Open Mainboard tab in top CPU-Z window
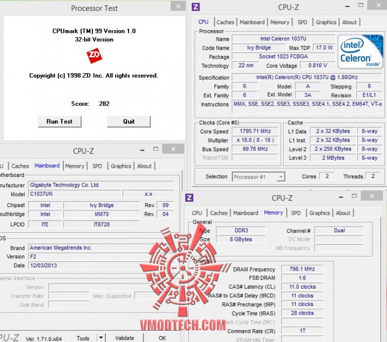Image resolution: width=387 pixels, height=342 pixels. point(252,22)
